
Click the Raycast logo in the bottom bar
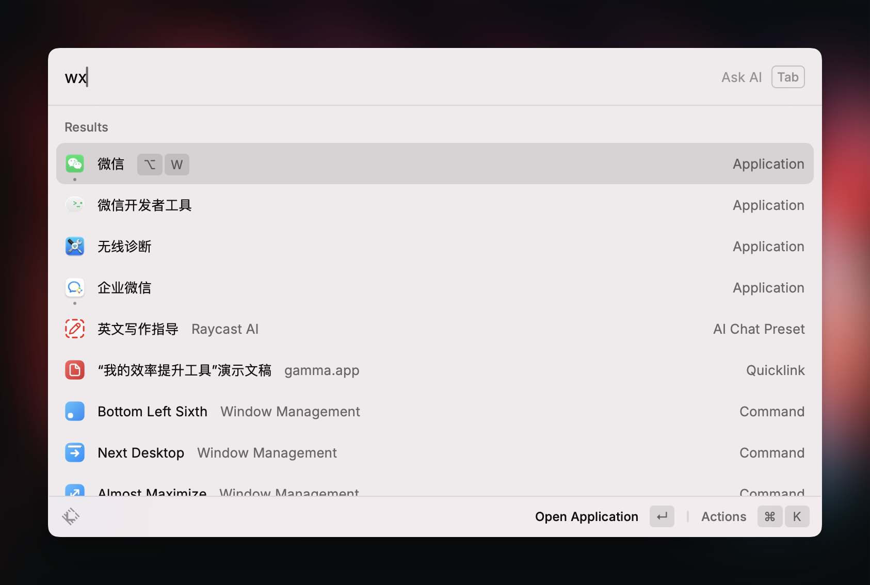(71, 516)
